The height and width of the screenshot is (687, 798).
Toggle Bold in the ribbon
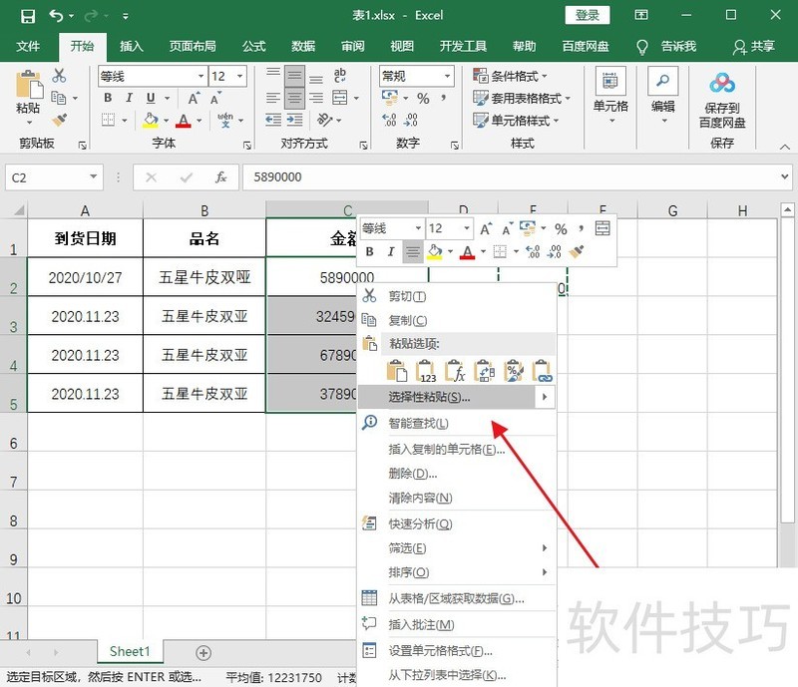(108, 98)
